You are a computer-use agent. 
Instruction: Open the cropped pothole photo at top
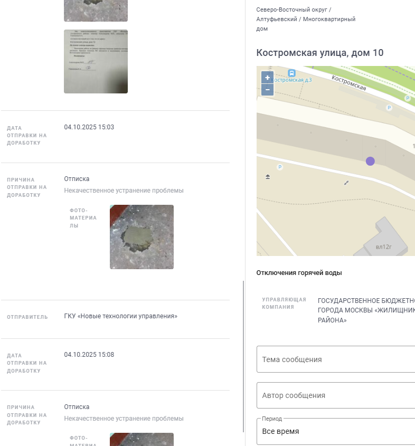click(96, 11)
